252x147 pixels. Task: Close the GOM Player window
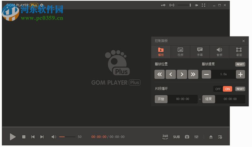225,5
